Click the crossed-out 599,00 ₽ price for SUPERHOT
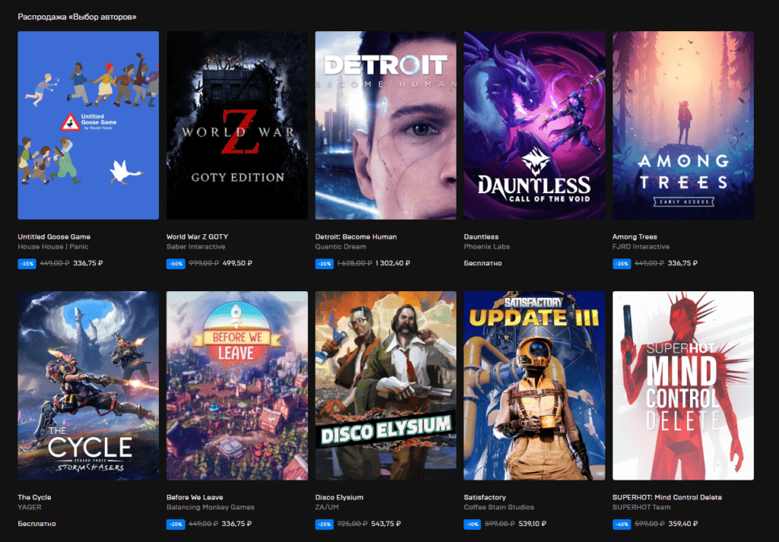 coord(650,524)
